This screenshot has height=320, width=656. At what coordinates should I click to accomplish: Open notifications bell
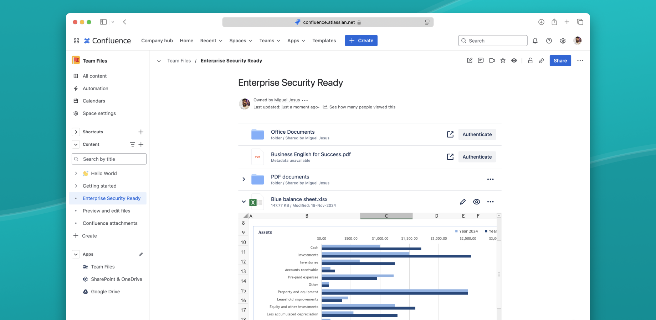[535, 41]
